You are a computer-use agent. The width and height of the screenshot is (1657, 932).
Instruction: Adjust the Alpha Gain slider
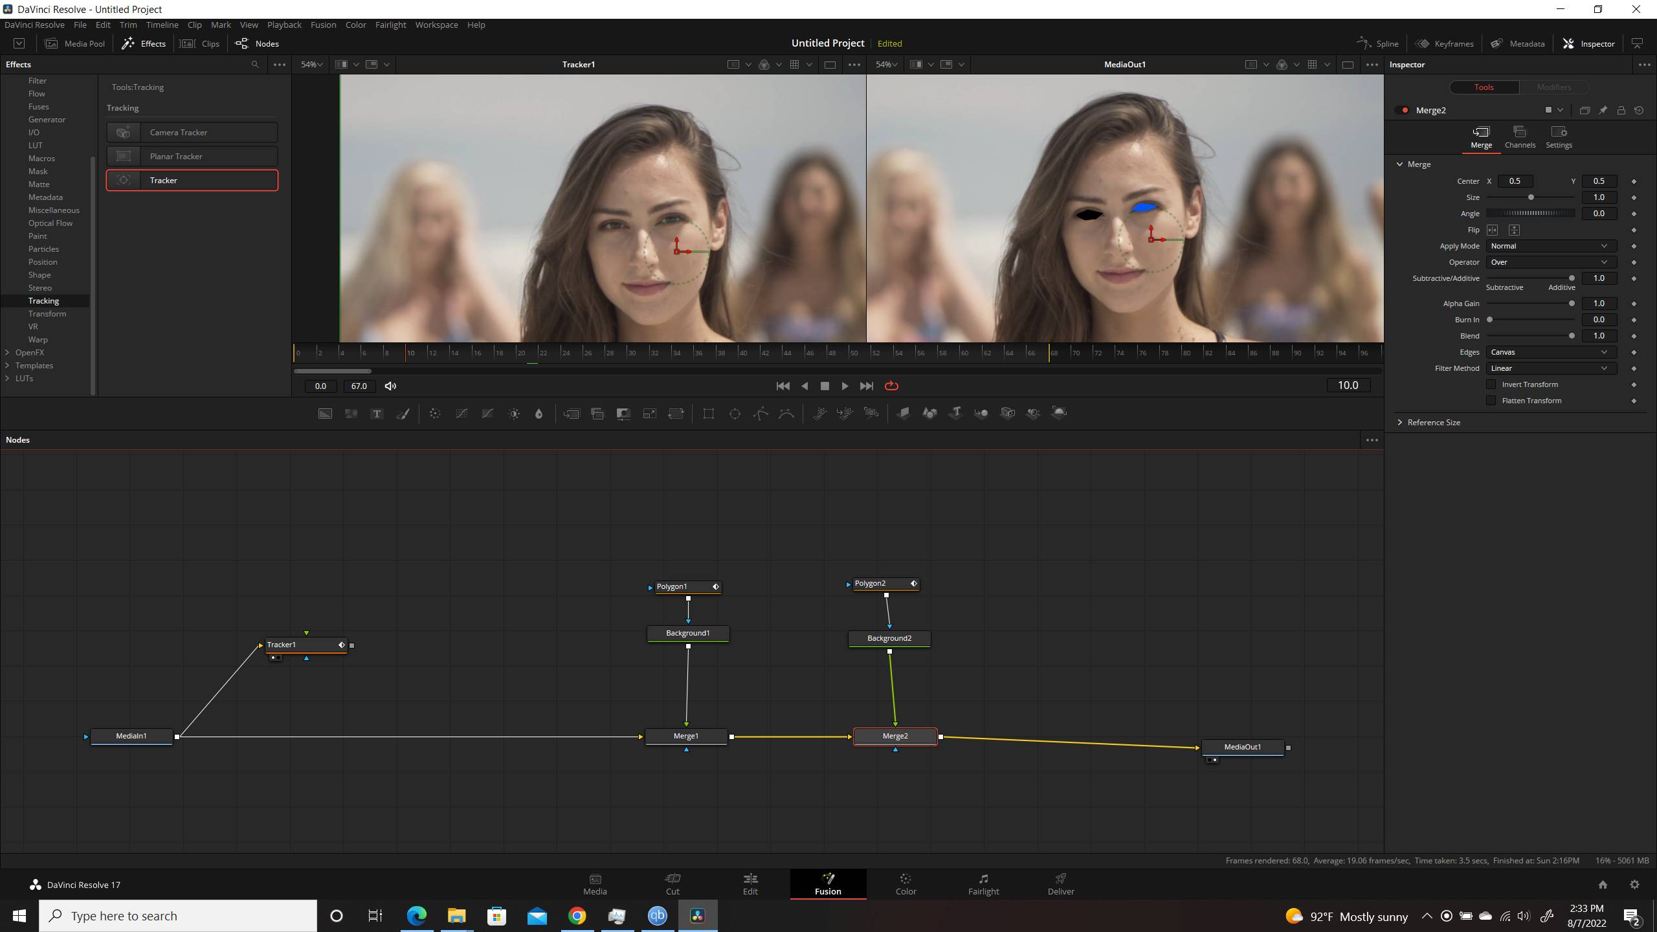point(1531,304)
